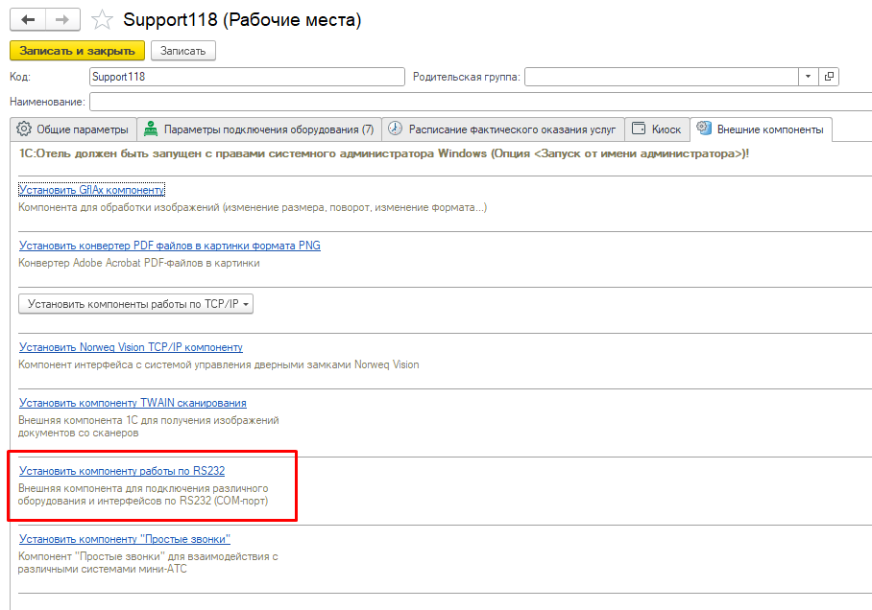Click the 1С:Отель administrator rights warning text

coord(384,153)
